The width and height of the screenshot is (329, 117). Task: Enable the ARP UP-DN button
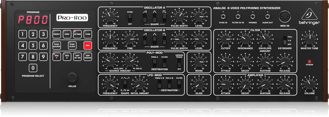(x=77, y=57)
